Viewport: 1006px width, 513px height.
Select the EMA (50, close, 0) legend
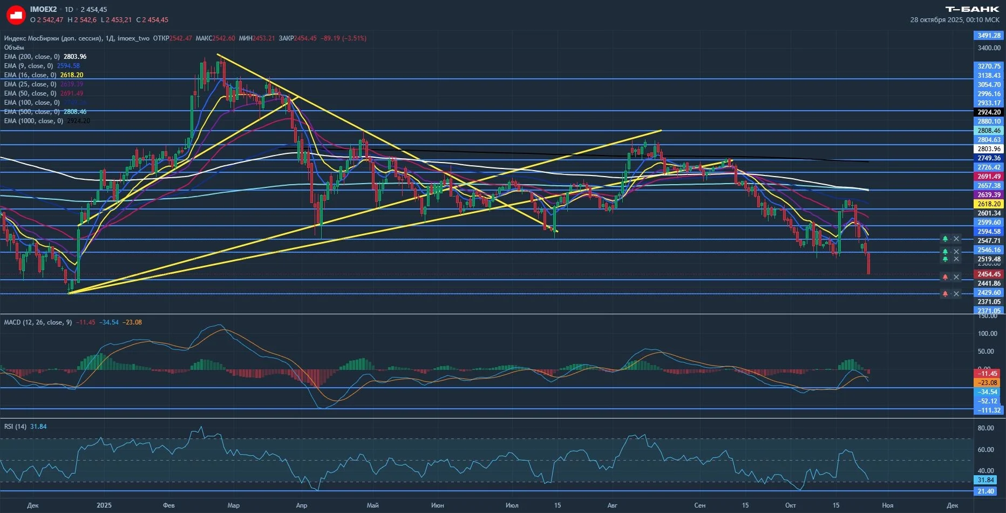pos(30,93)
